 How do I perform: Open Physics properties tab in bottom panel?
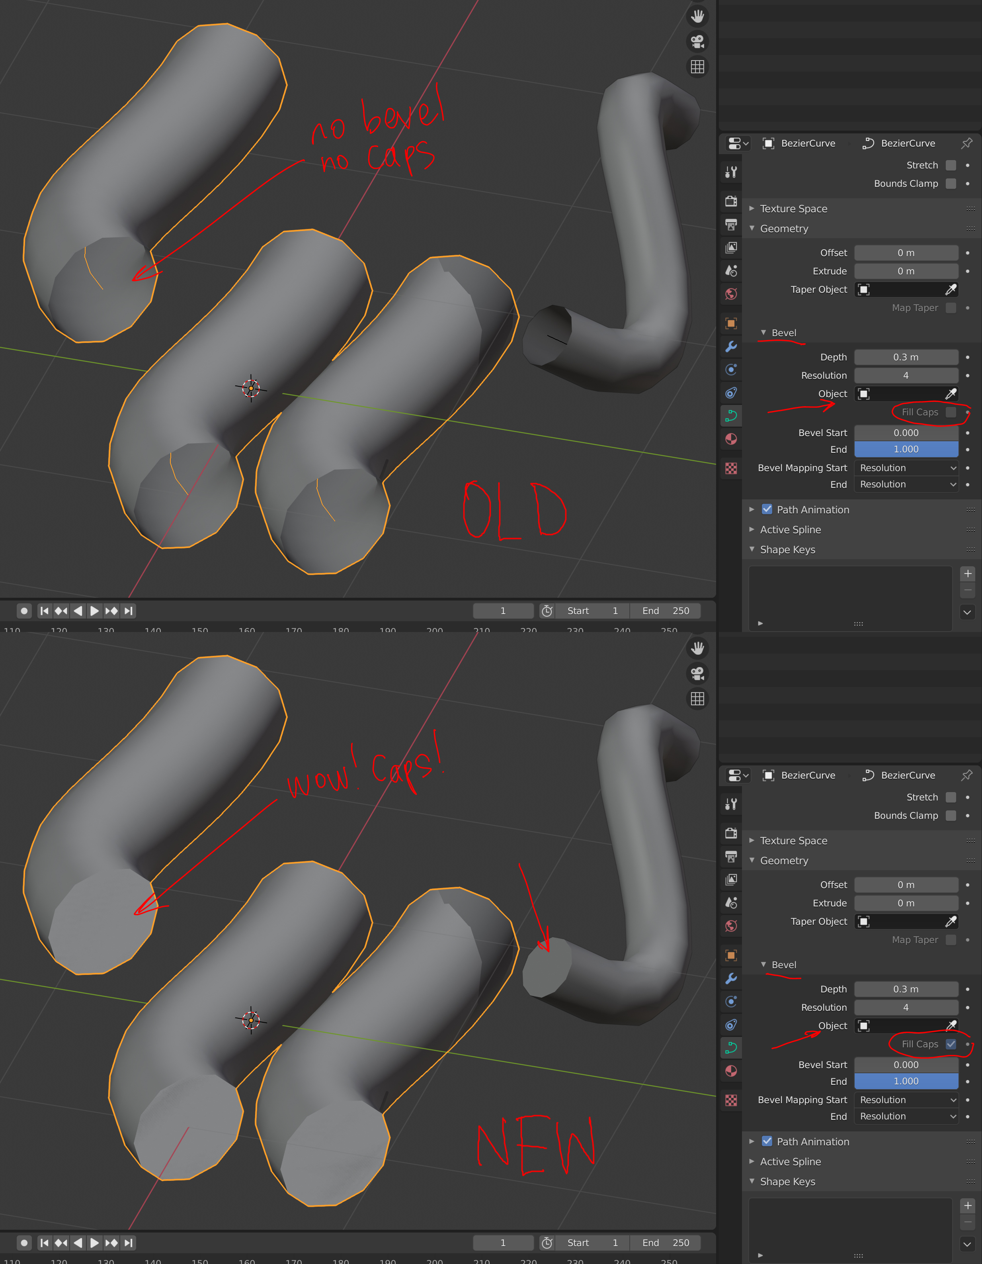(x=731, y=1025)
